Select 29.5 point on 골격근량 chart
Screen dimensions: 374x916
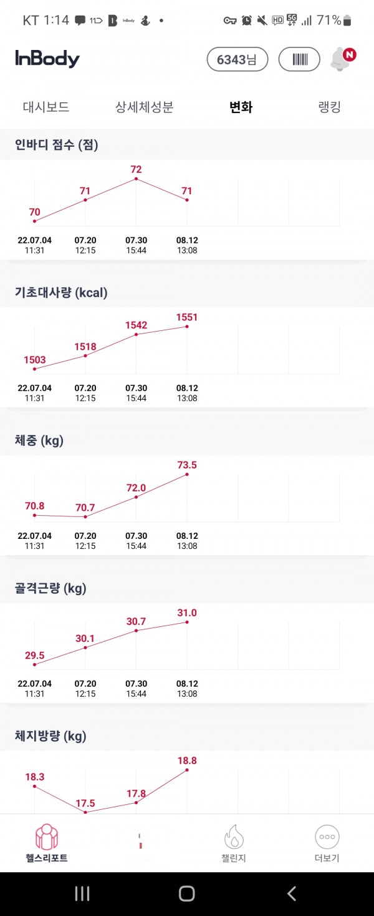click(x=35, y=664)
